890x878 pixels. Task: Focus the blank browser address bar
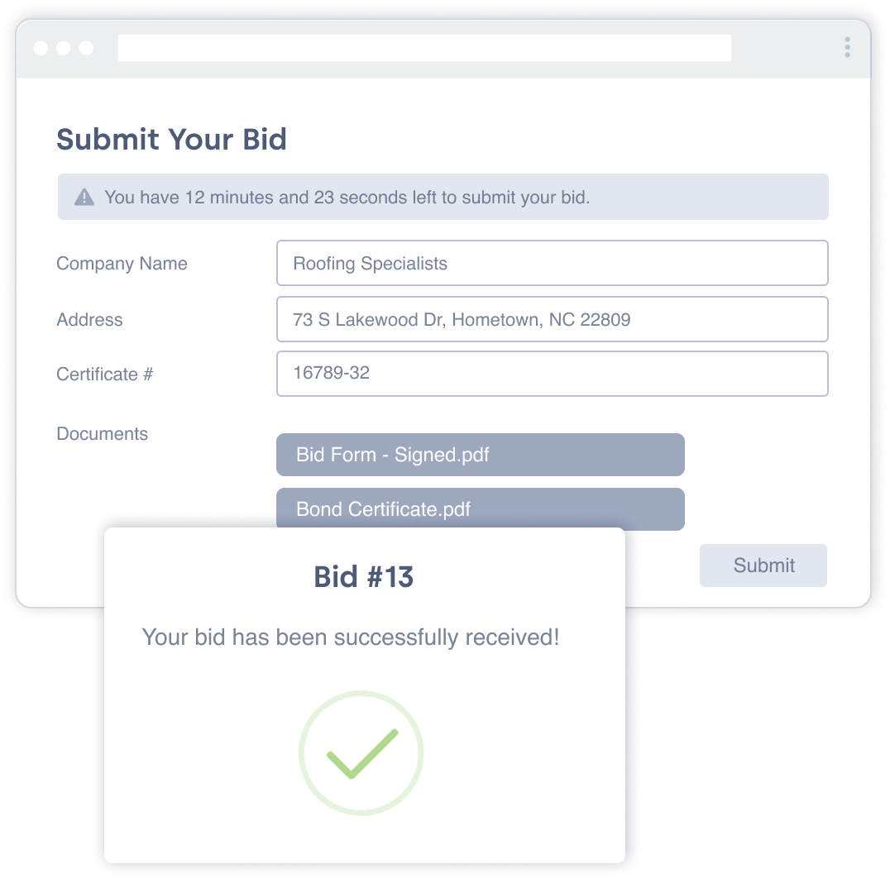tap(423, 48)
